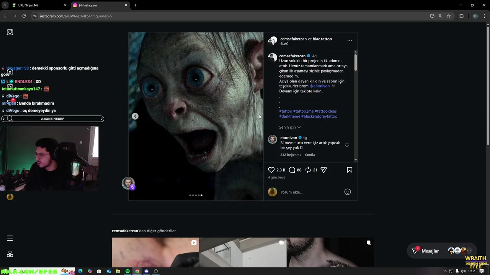
Task: Go back in browser history
Action: click(x=5, y=16)
